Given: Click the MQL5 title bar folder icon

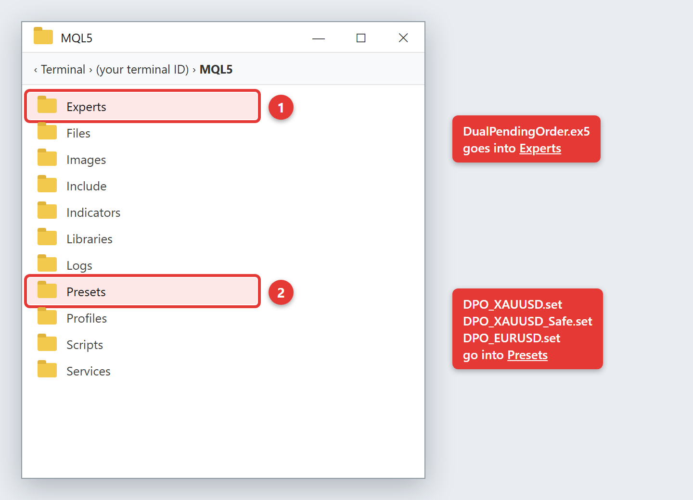Looking at the screenshot, I should click(43, 36).
